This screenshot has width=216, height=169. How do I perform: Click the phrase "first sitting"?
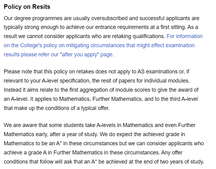171,27
